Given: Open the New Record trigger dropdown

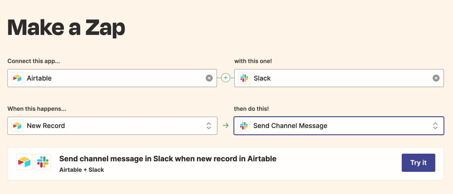Looking at the screenshot, I should coord(112,126).
